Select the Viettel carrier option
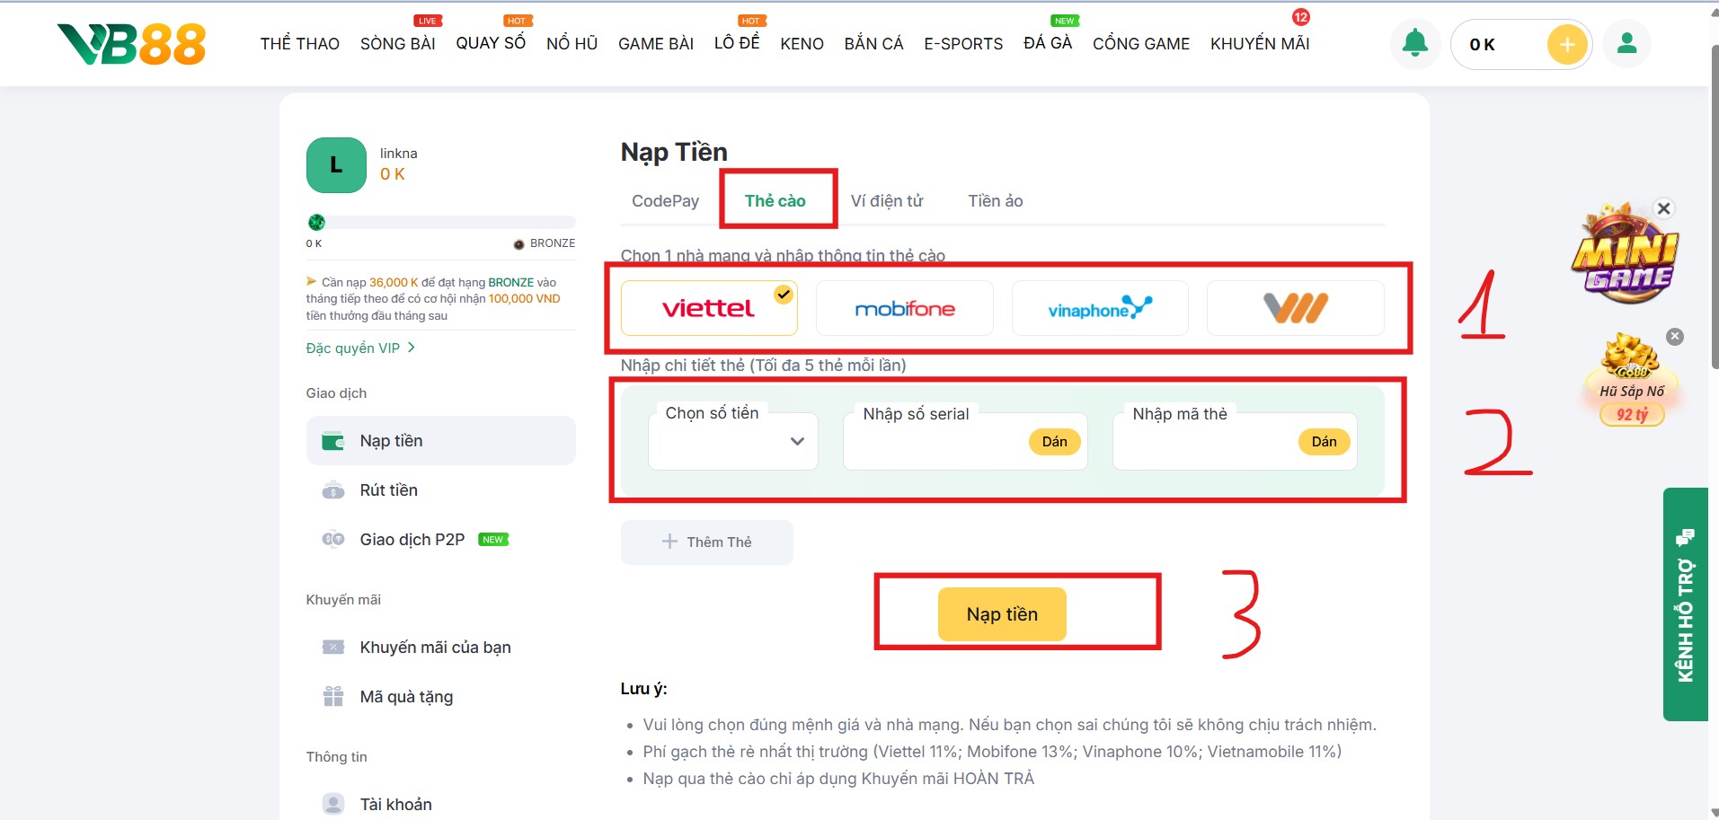The width and height of the screenshot is (1719, 820). click(708, 308)
